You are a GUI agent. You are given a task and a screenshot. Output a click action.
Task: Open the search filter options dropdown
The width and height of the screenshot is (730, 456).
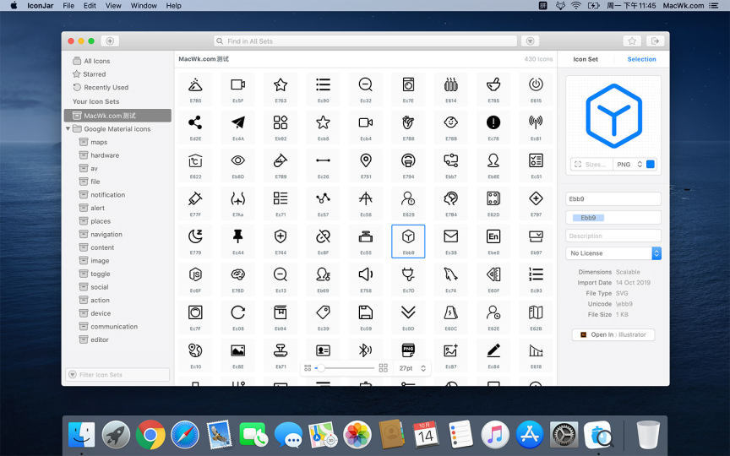530,41
